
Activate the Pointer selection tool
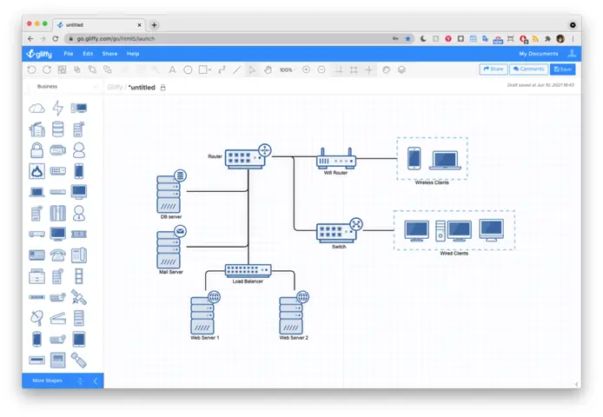[x=252, y=69]
